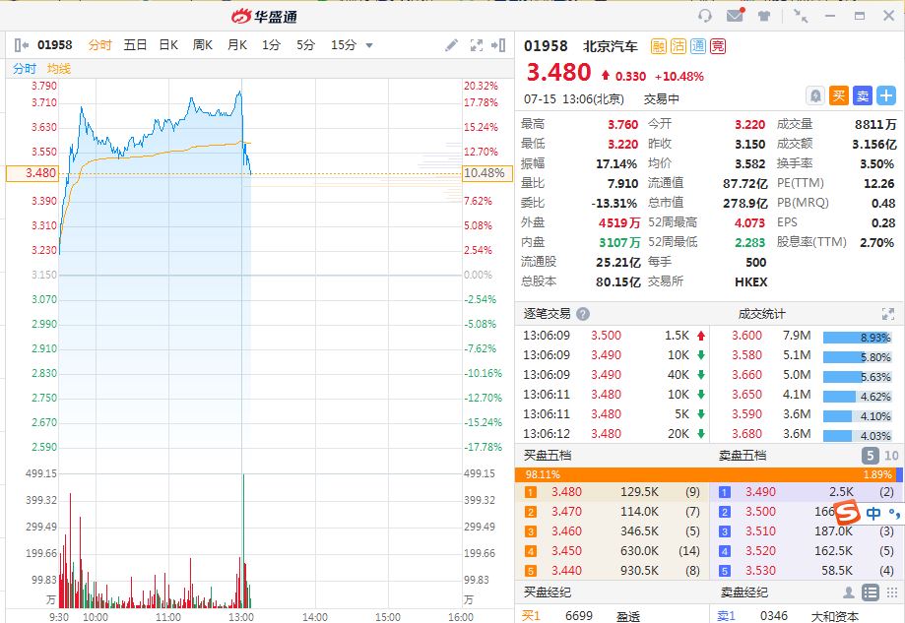This screenshot has height=623, width=905.
Task: Select the pencil drawing tool
Action: (452, 45)
